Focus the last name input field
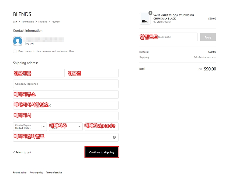 93,73
